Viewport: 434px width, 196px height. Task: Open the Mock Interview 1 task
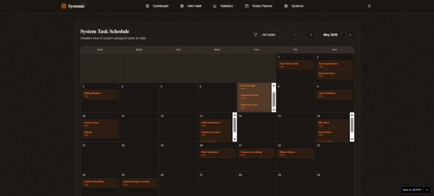218,153
